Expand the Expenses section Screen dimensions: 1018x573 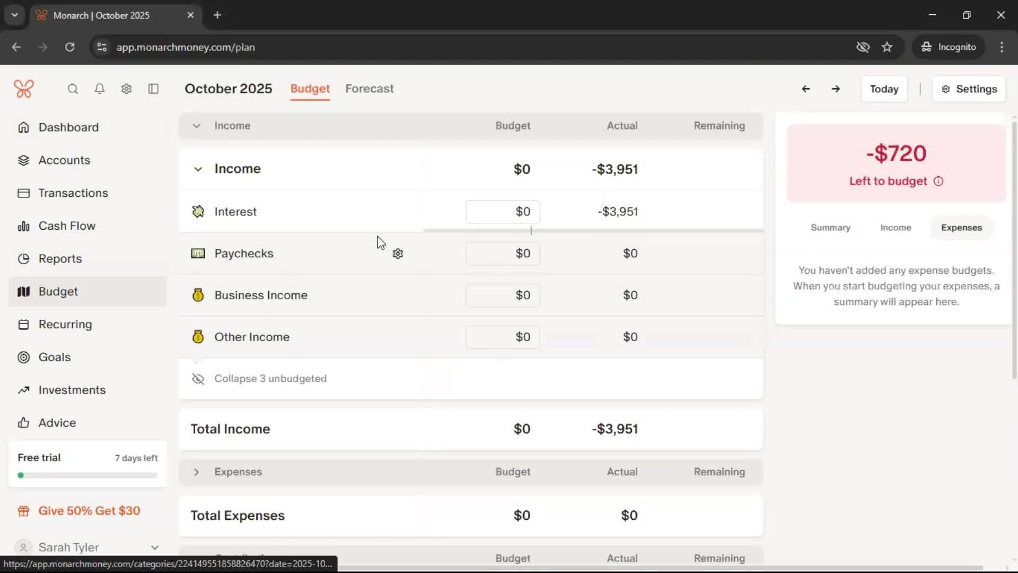(196, 472)
